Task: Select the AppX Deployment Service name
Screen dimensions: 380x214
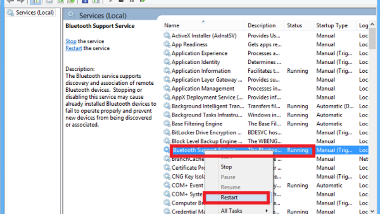Action: click(207, 97)
